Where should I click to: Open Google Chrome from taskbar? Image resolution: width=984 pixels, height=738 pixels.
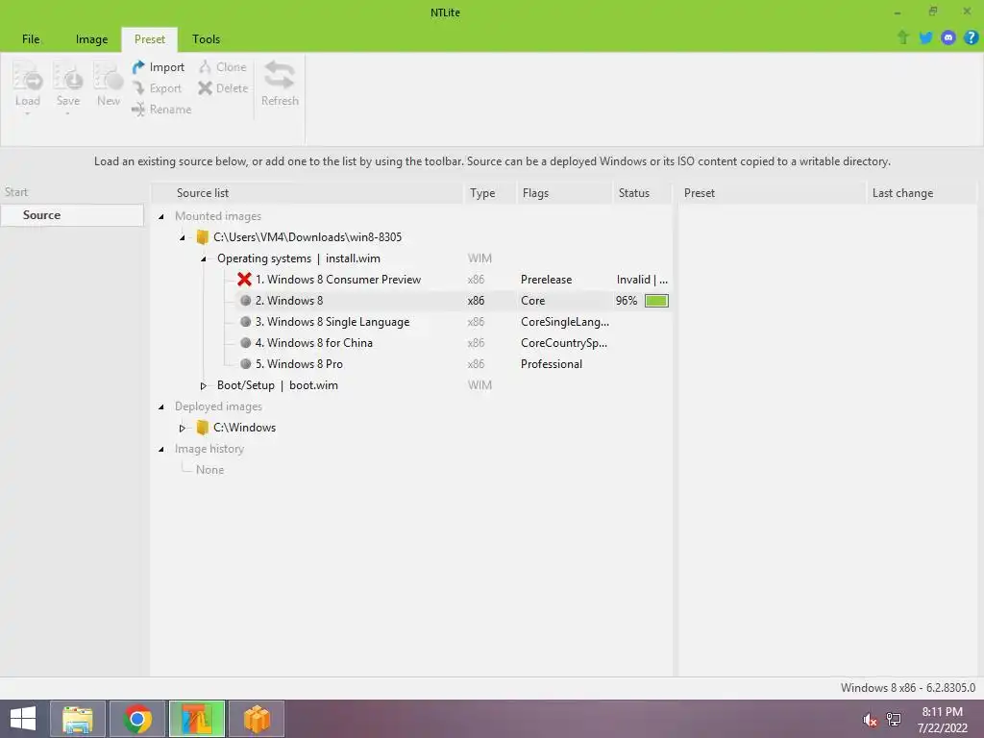tap(137, 719)
